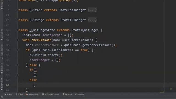Viewport: 176px width, 99px height.
Task: Click on the inner else keyword at line 40
Action: pyautogui.click(x=33, y=80)
